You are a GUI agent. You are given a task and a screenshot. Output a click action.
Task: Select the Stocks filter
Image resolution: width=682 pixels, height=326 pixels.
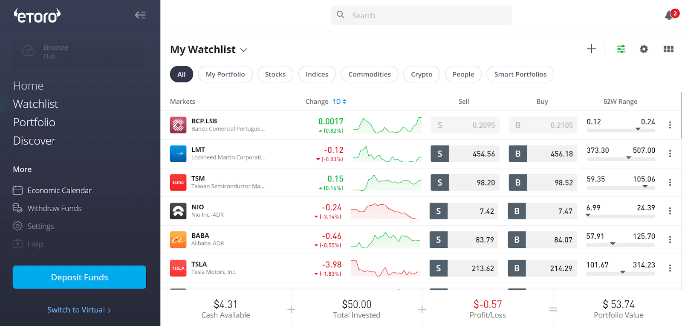275,74
